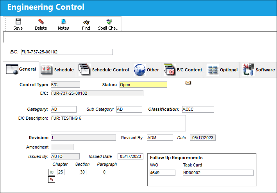Click the yellow Status field showing Open
The width and height of the screenshot is (277, 193).
(143, 85)
